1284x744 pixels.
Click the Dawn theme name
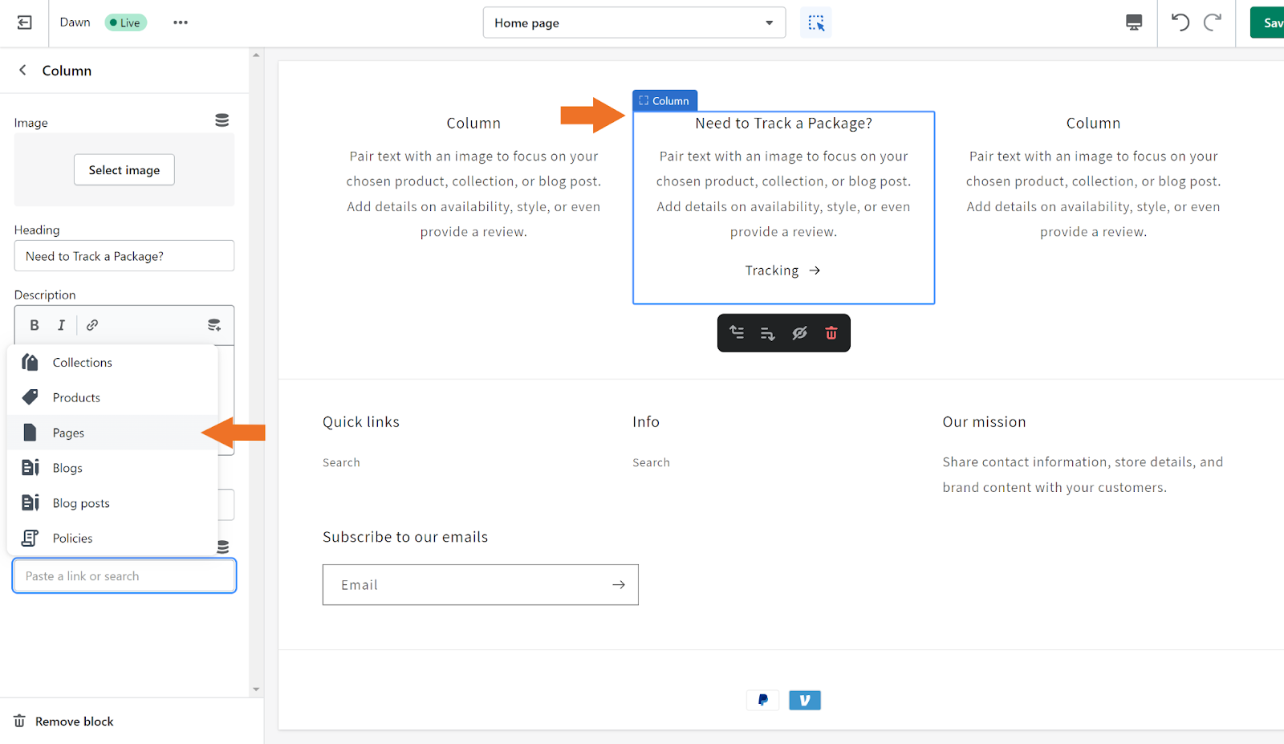[75, 22]
